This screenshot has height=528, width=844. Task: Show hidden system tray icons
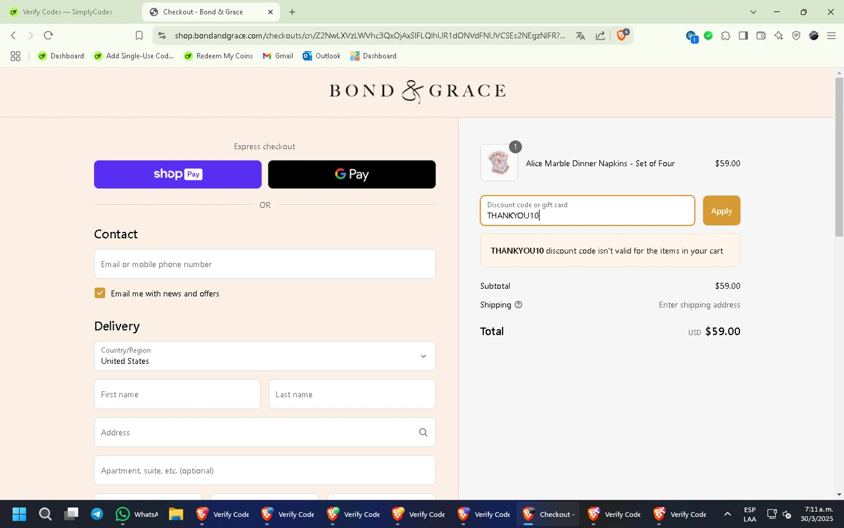tap(728, 514)
